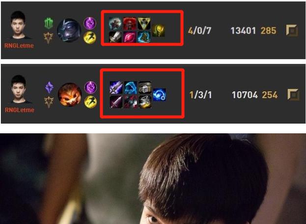
Task: Click the Shen champion portrait
Action: point(69,30)
